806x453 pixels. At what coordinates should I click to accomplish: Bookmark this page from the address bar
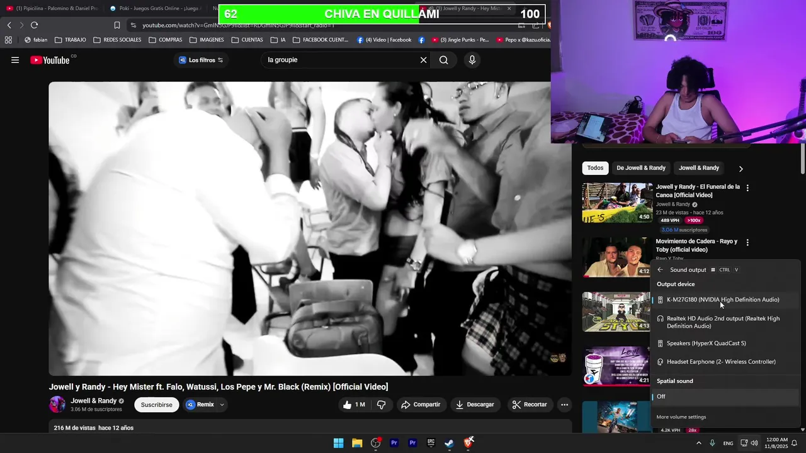(x=117, y=25)
